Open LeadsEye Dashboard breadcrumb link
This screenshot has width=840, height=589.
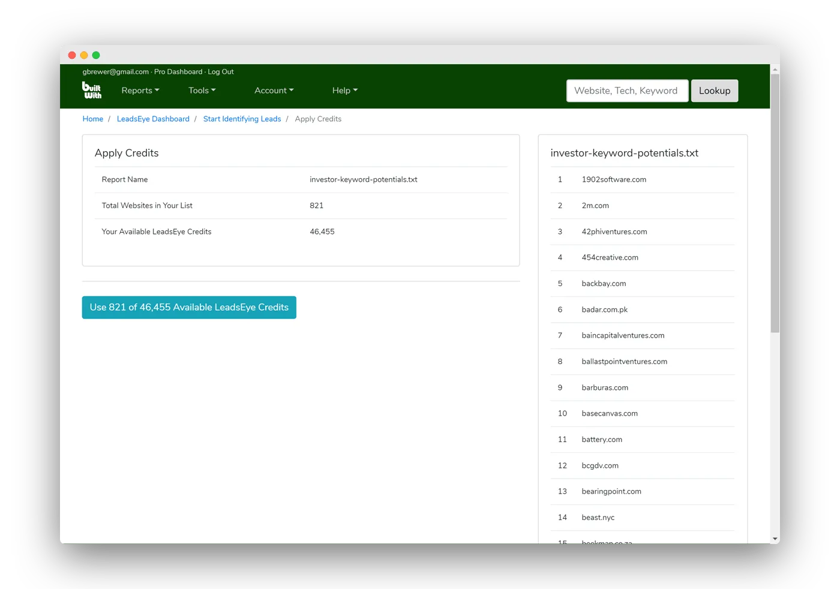click(153, 119)
